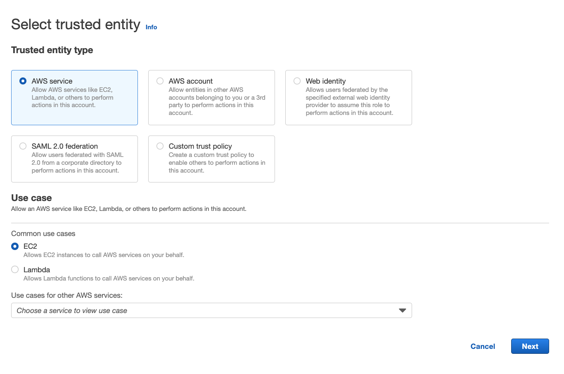Cancel the role creation
This screenshot has width=564, height=374.
pos(483,346)
